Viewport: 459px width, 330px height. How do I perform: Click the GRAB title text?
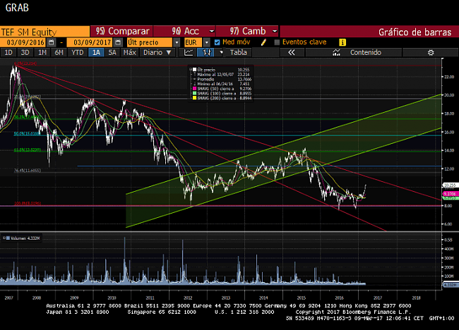point(17,8)
